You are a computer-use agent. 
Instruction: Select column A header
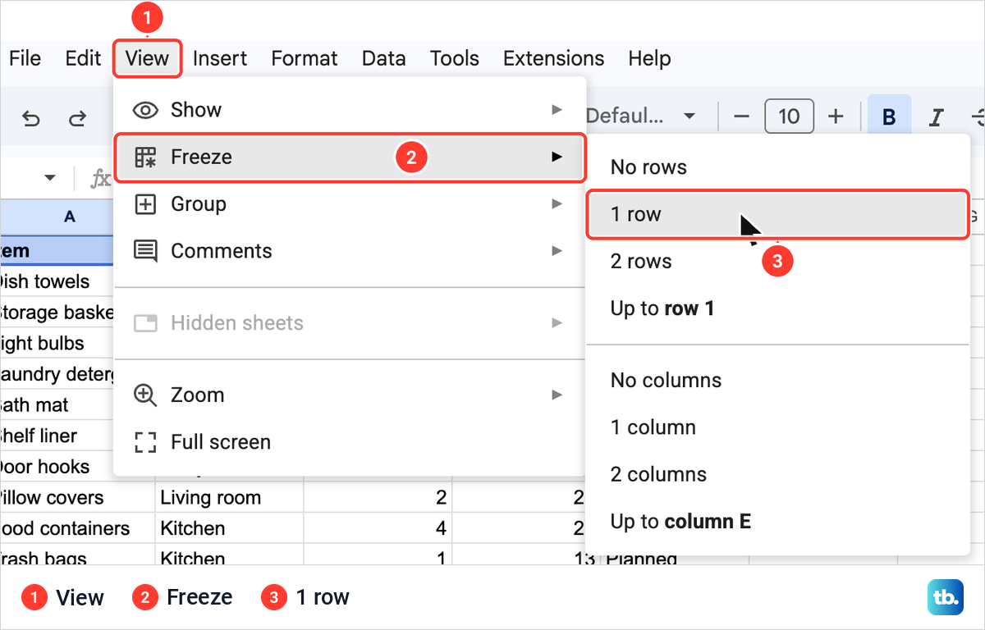(x=57, y=217)
